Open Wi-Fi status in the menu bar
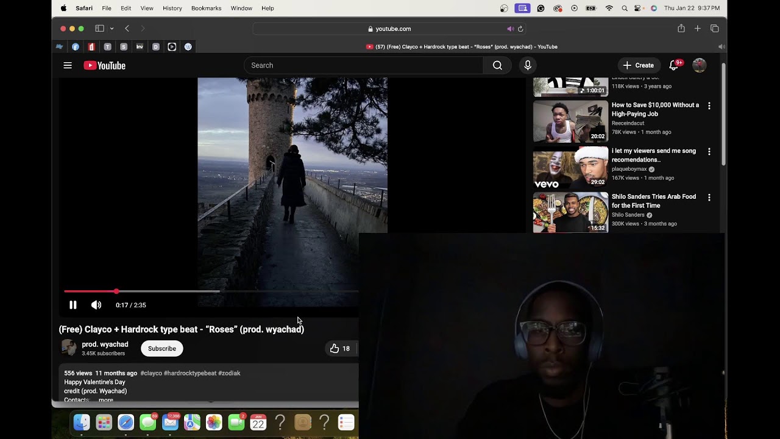 point(609,8)
